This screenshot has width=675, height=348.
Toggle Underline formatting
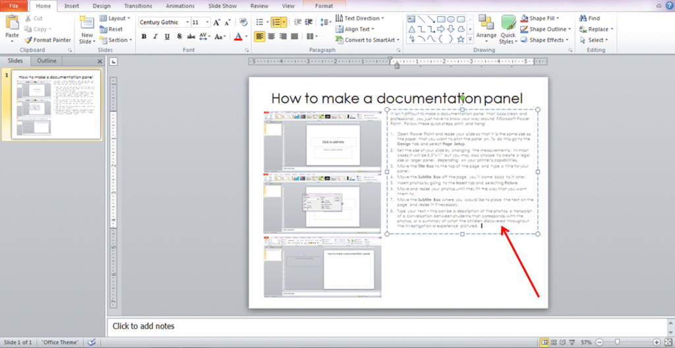[167, 37]
